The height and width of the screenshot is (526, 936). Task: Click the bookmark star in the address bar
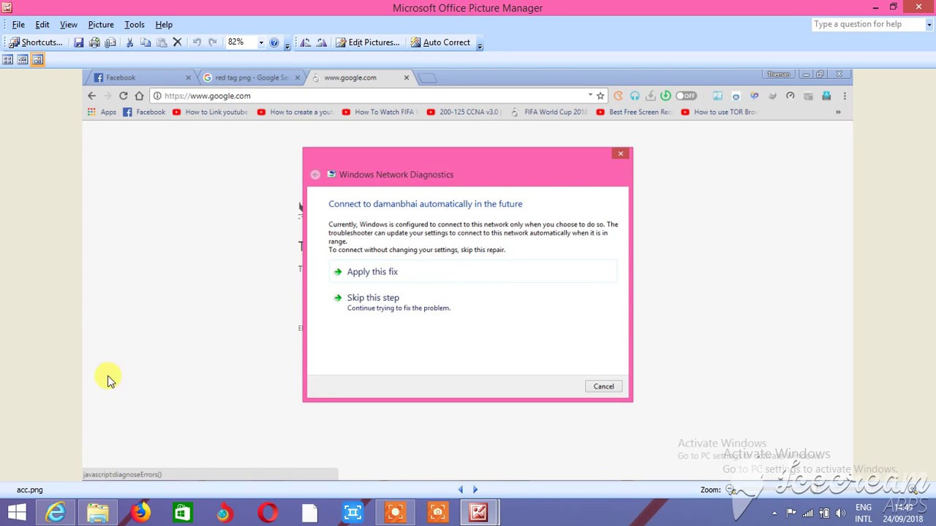point(600,96)
